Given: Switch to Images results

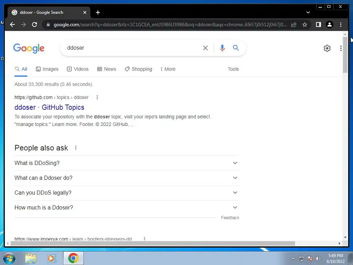Looking at the screenshot, I should (47, 69).
